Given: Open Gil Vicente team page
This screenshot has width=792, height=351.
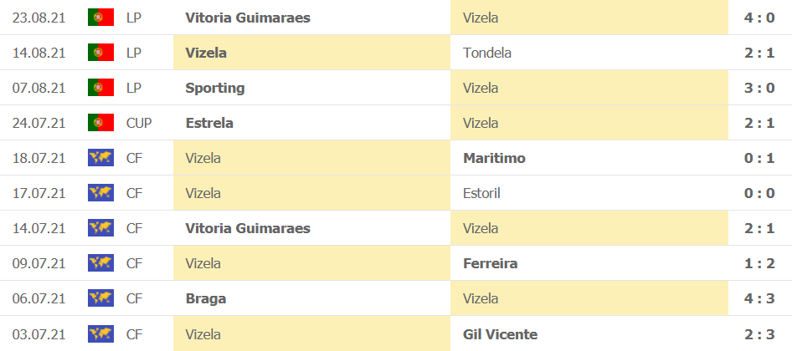Looking at the screenshot, I should [500, 333].
